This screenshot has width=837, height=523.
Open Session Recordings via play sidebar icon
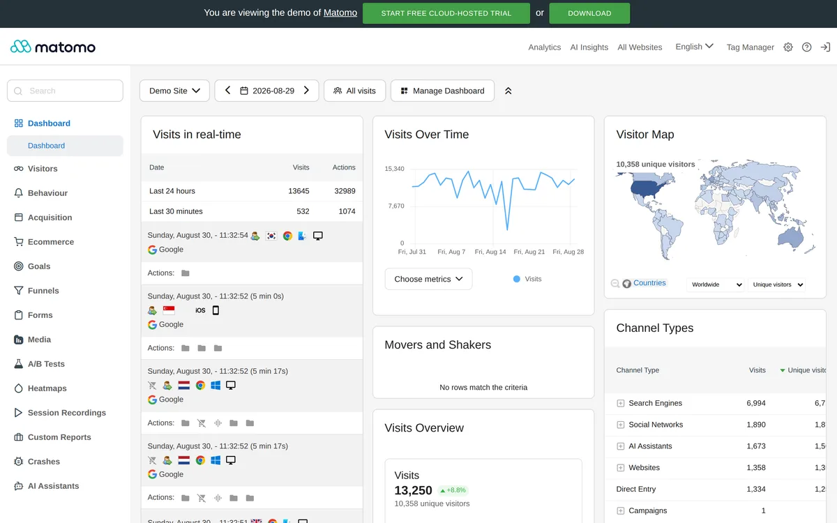pos(19,413)
